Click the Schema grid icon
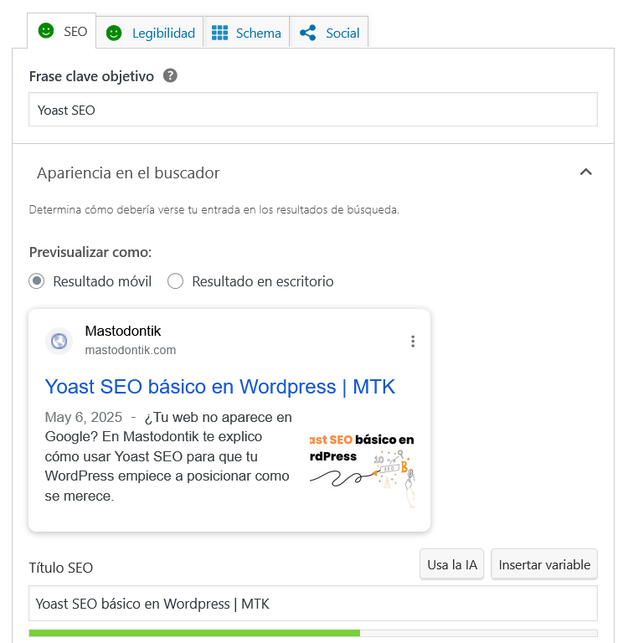Viewport: 618px width, 643px height. [219, 33]
